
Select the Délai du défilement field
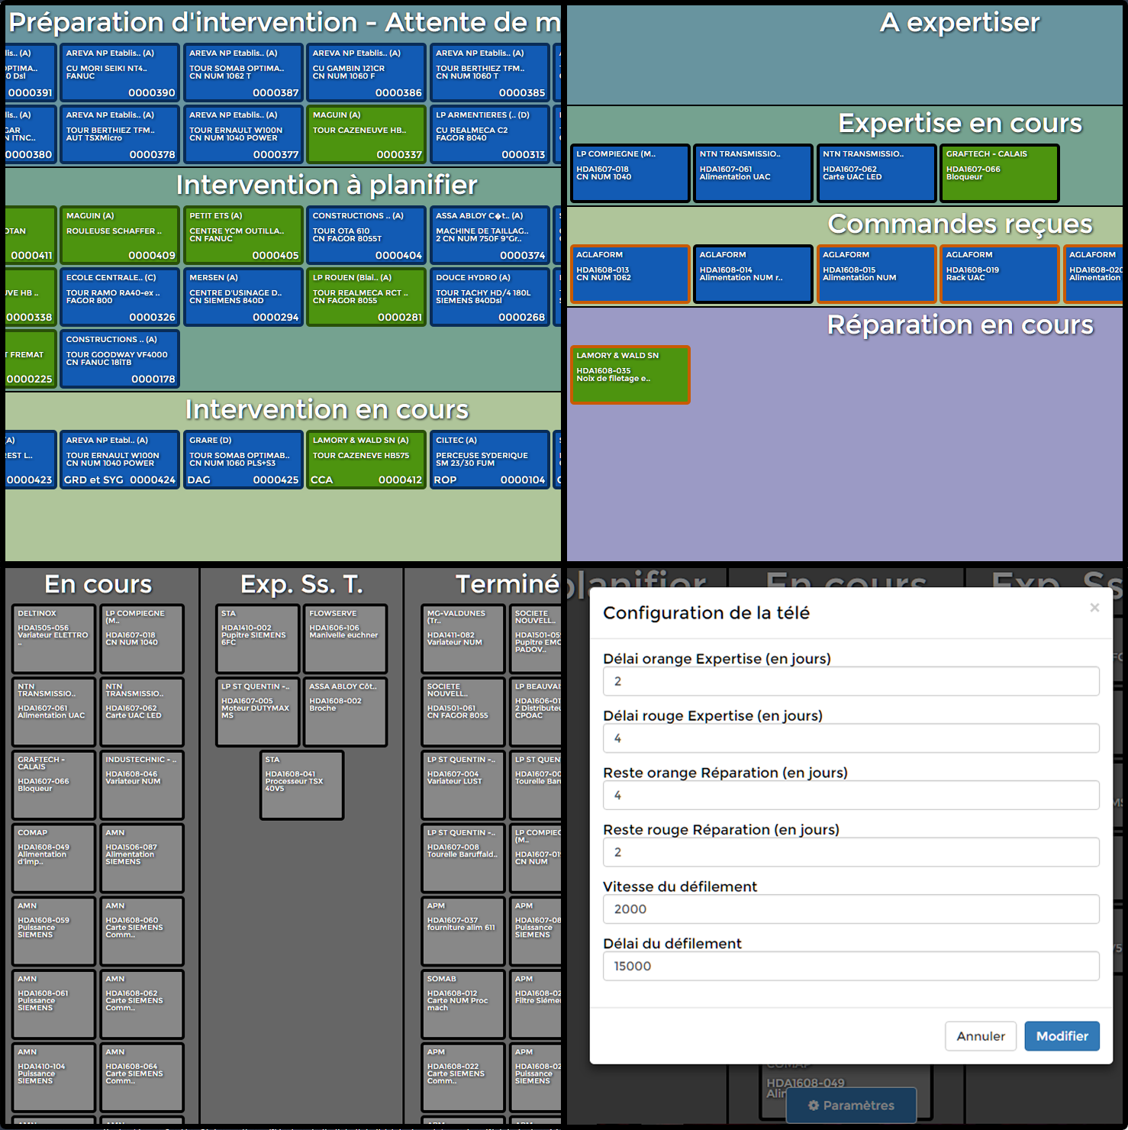pyautogui.click(x=850, y=966)
